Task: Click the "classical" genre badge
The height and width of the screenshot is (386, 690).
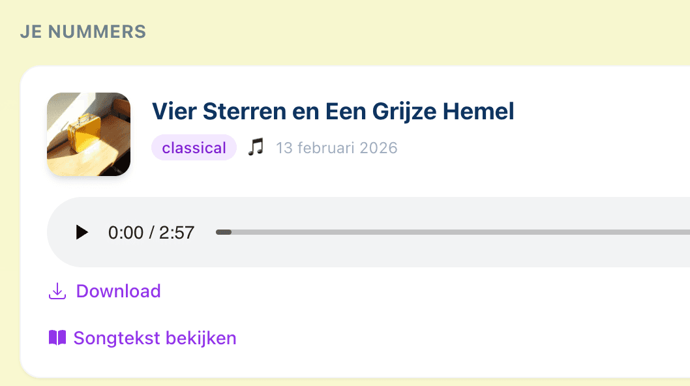Action: (x=194, y=147)
